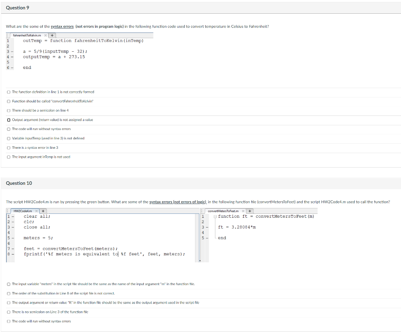Select the convertMetersToFeet.m tab
The height and width of the screenshot is (334, 401).
pyautogui.click(x=223, y=211)
